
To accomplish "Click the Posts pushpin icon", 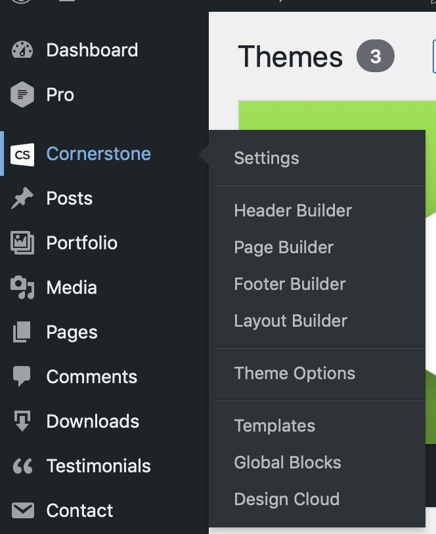I will click(x=22, y=199).
